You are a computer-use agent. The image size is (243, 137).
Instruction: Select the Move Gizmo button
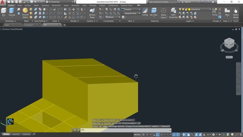pyautogui.click(x=164, y=13)
